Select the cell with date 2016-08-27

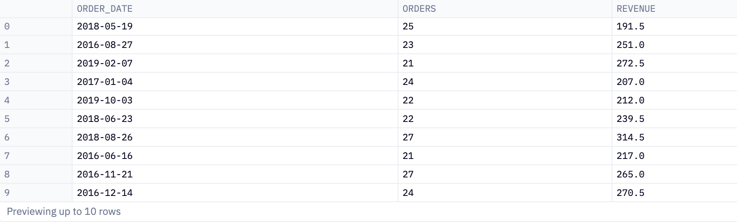pos(235,45)
